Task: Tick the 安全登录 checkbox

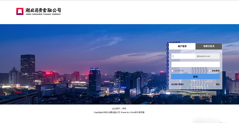Action: click(209, 71)
